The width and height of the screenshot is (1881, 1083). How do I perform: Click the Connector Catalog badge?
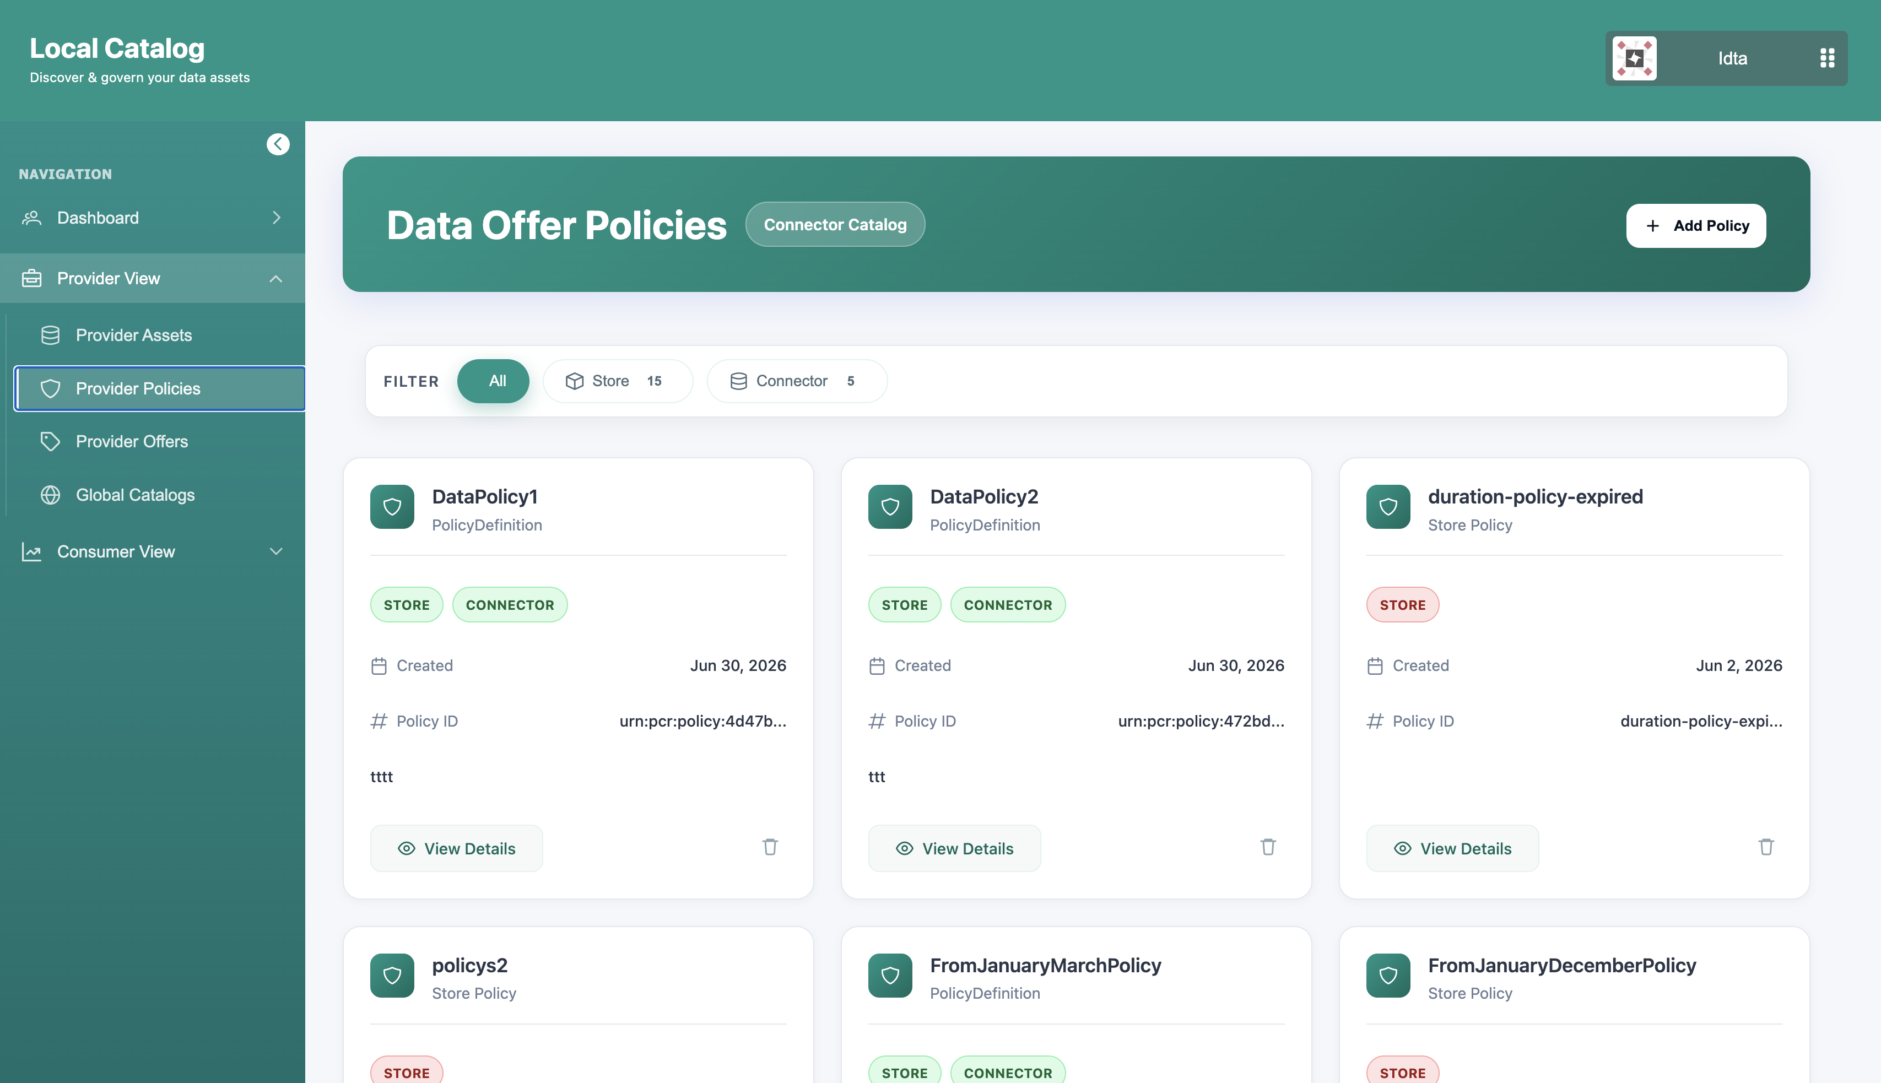click(x=835, y=225)
